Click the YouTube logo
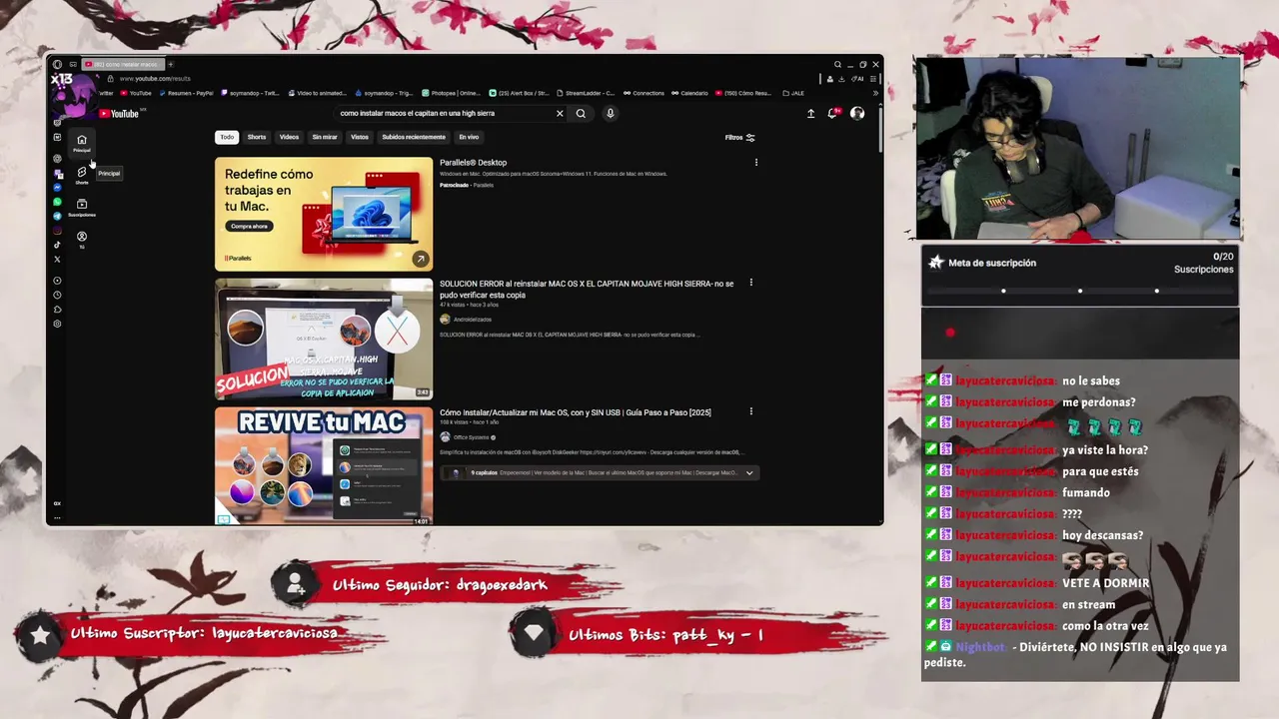 [119, 114]
